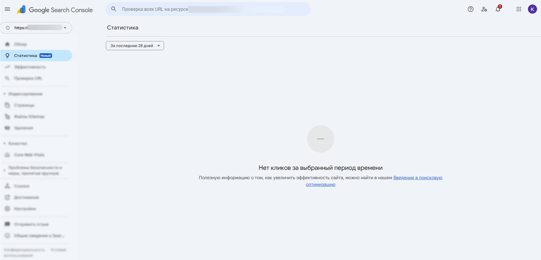
Task: Open the hamburger navigation menu
Action: (7, 9)
